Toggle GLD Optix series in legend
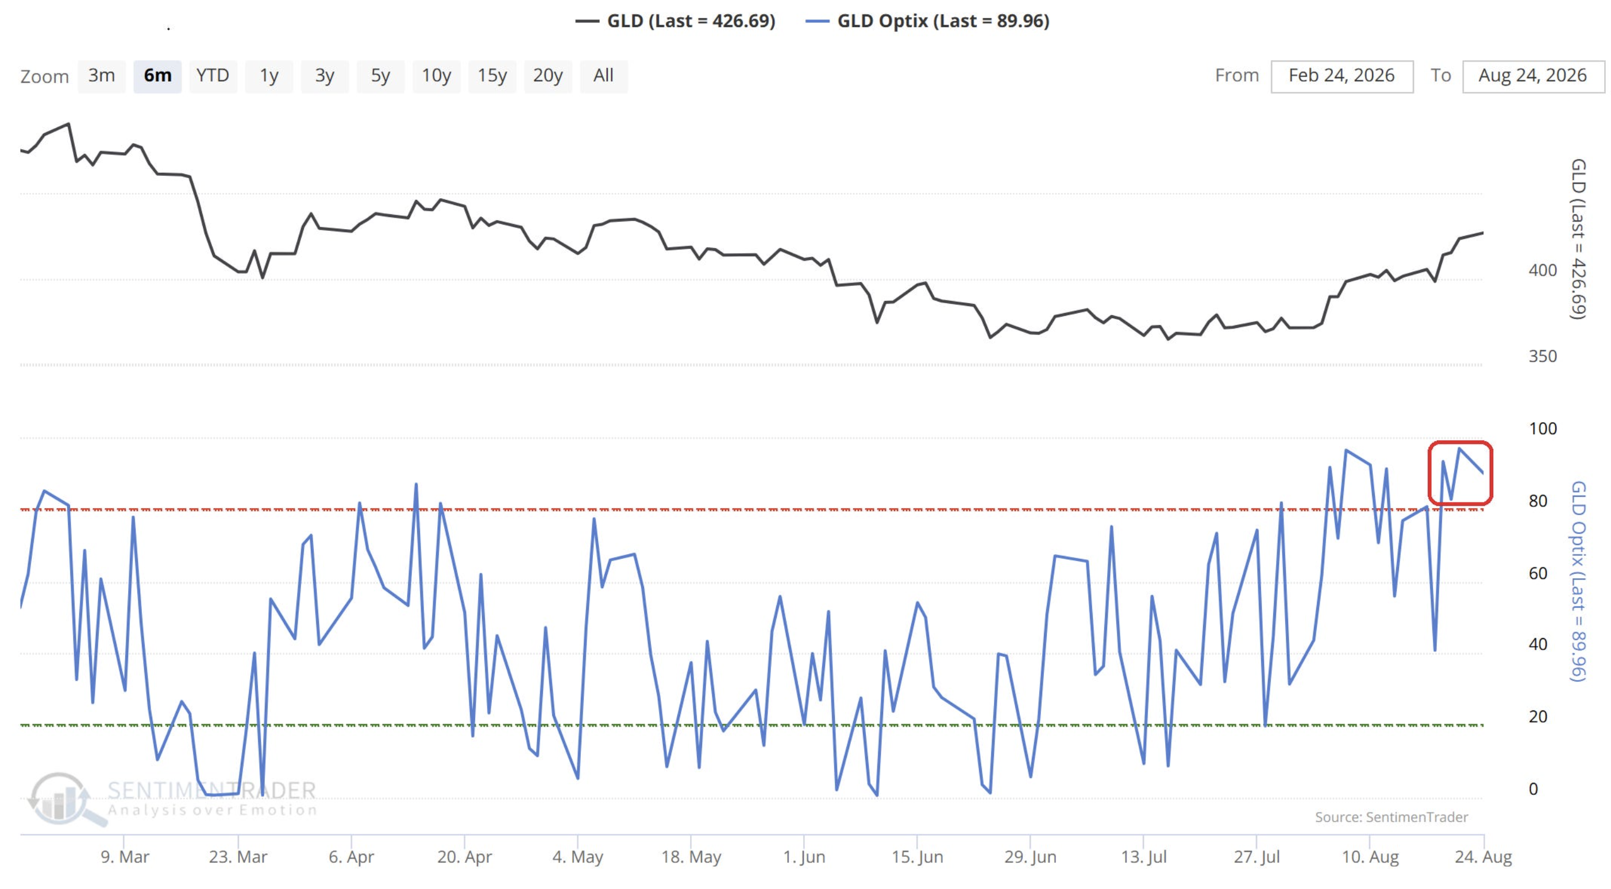The width and height of the screenshot is (1611, 889). [927, 21]
